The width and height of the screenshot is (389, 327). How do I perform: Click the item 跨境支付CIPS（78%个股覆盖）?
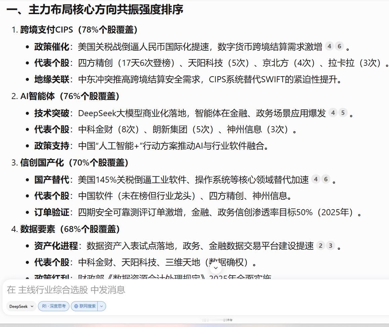(79, 30)
